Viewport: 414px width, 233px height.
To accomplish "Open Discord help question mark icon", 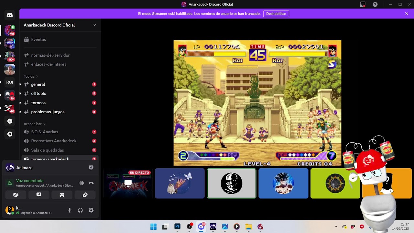I will pyautogui.click(x=375, y=4).
